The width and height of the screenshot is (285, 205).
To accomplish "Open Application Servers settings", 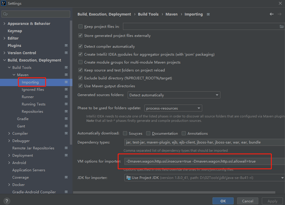I will pyautogui.click(x=29, y=170).
